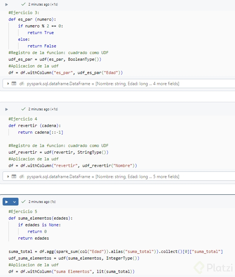Click the withColumn("revertir") code line
This screenshot has height=277, width=235.
tap(73, 166)
